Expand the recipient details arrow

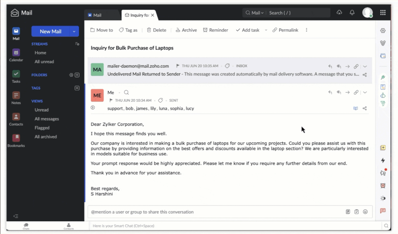[x=93, y=108]
